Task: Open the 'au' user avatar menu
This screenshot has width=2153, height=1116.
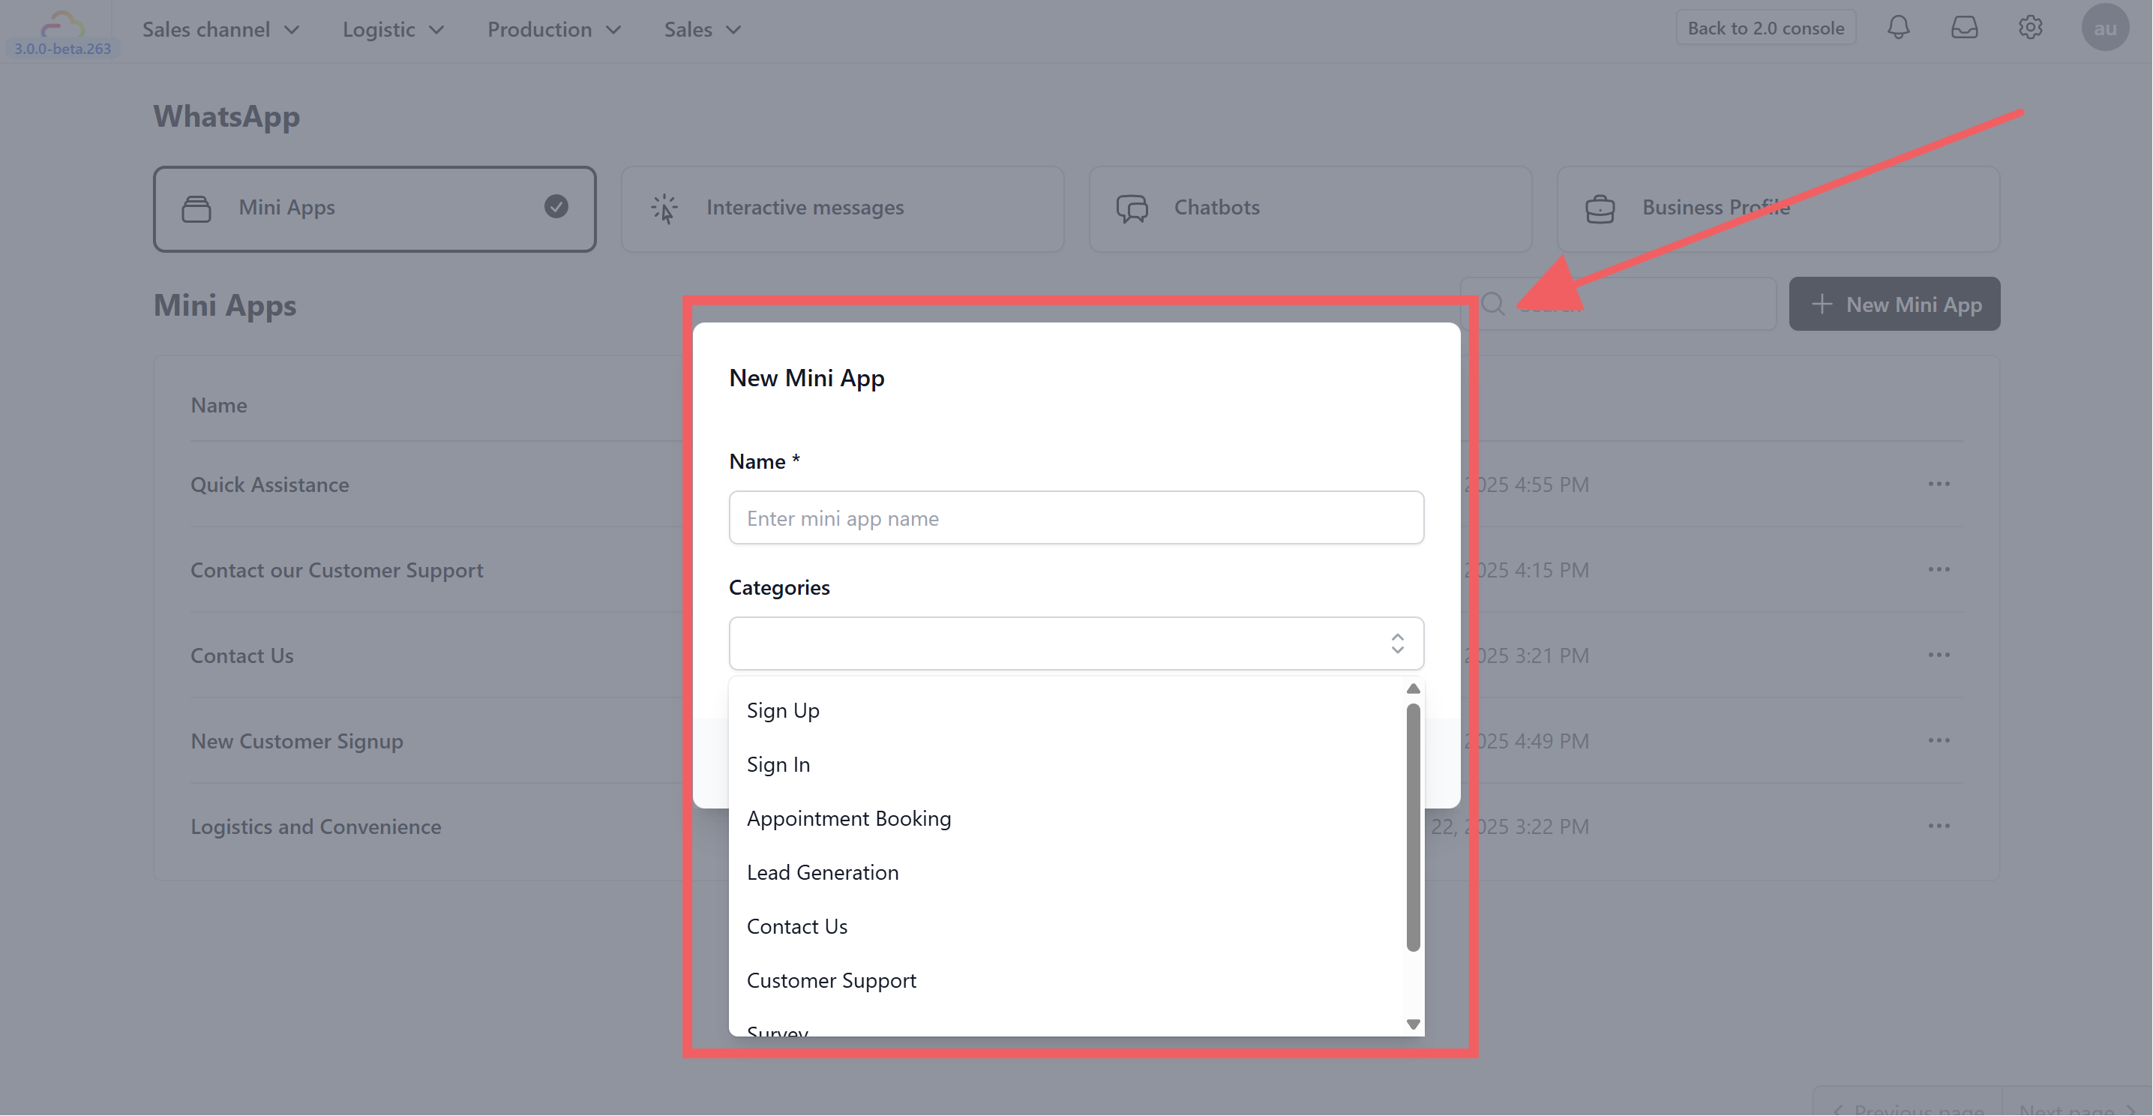Action: click(x=2104, y=28)
